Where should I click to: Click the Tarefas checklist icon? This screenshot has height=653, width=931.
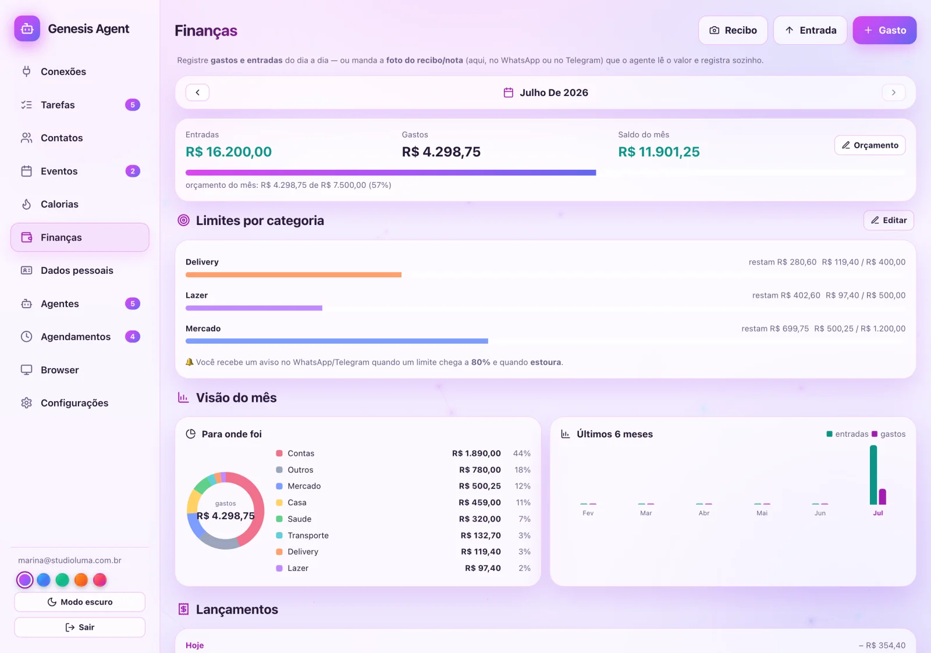click(27, 105)
